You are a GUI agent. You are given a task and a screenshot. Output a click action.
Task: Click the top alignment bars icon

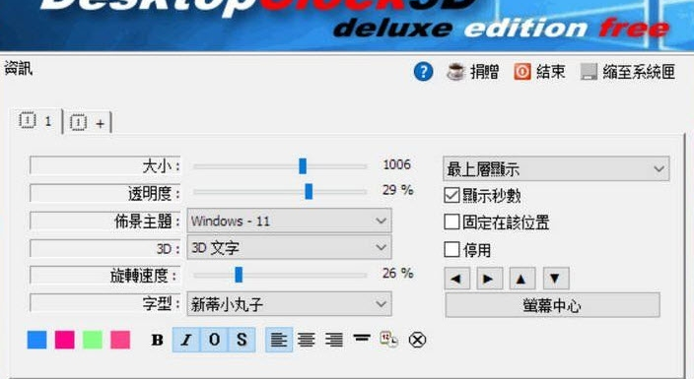pos(362,339)
